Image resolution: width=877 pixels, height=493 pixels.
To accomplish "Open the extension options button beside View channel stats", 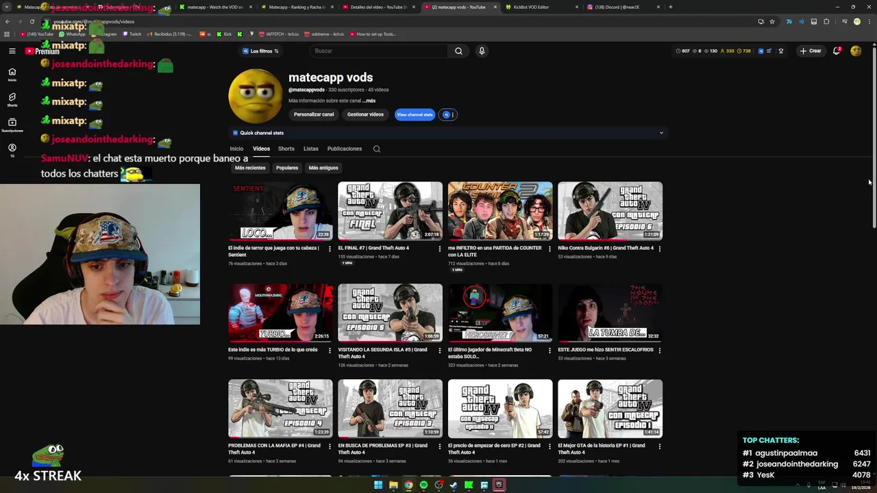I will pos(447,114).
